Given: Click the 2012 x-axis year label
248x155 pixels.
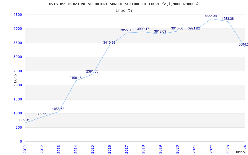Looking at the screenshot, I should [42, 149].
